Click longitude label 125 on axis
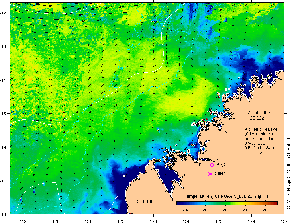Viewport: 291px width, 224px height. [x=219, y=221]
